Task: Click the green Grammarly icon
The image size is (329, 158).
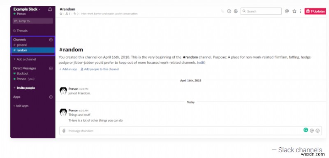Action: [306, 130]
